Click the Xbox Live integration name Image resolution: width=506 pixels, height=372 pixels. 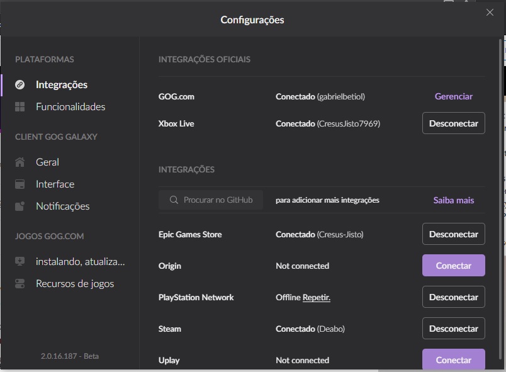[x=176, y=123]
